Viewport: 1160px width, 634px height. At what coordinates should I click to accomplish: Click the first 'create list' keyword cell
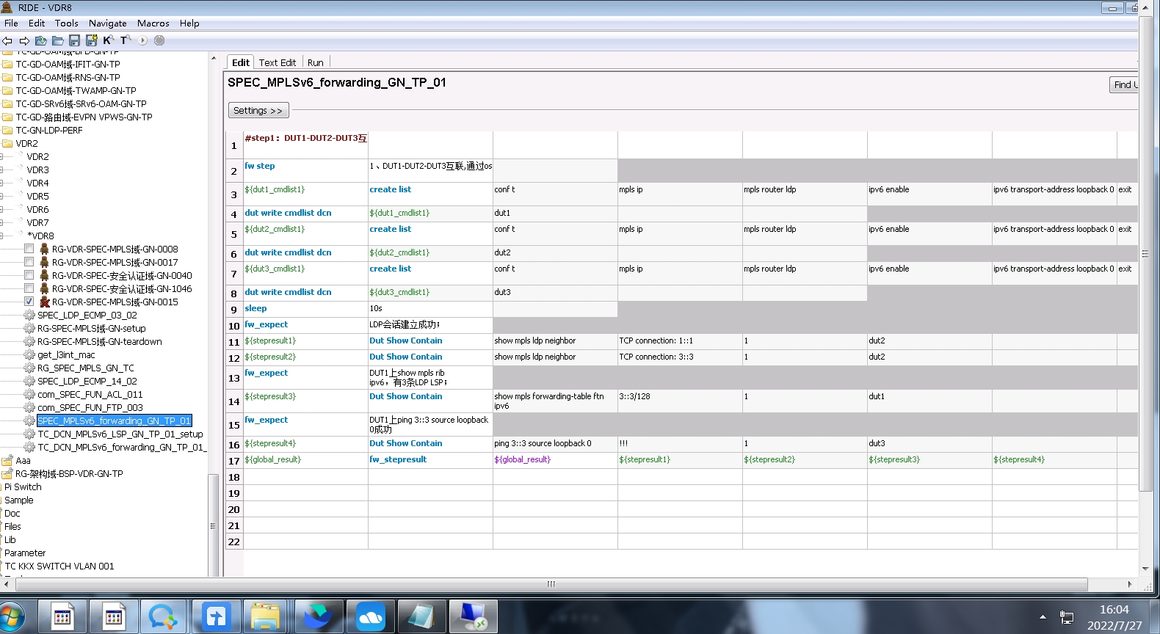tap(430, 194)
